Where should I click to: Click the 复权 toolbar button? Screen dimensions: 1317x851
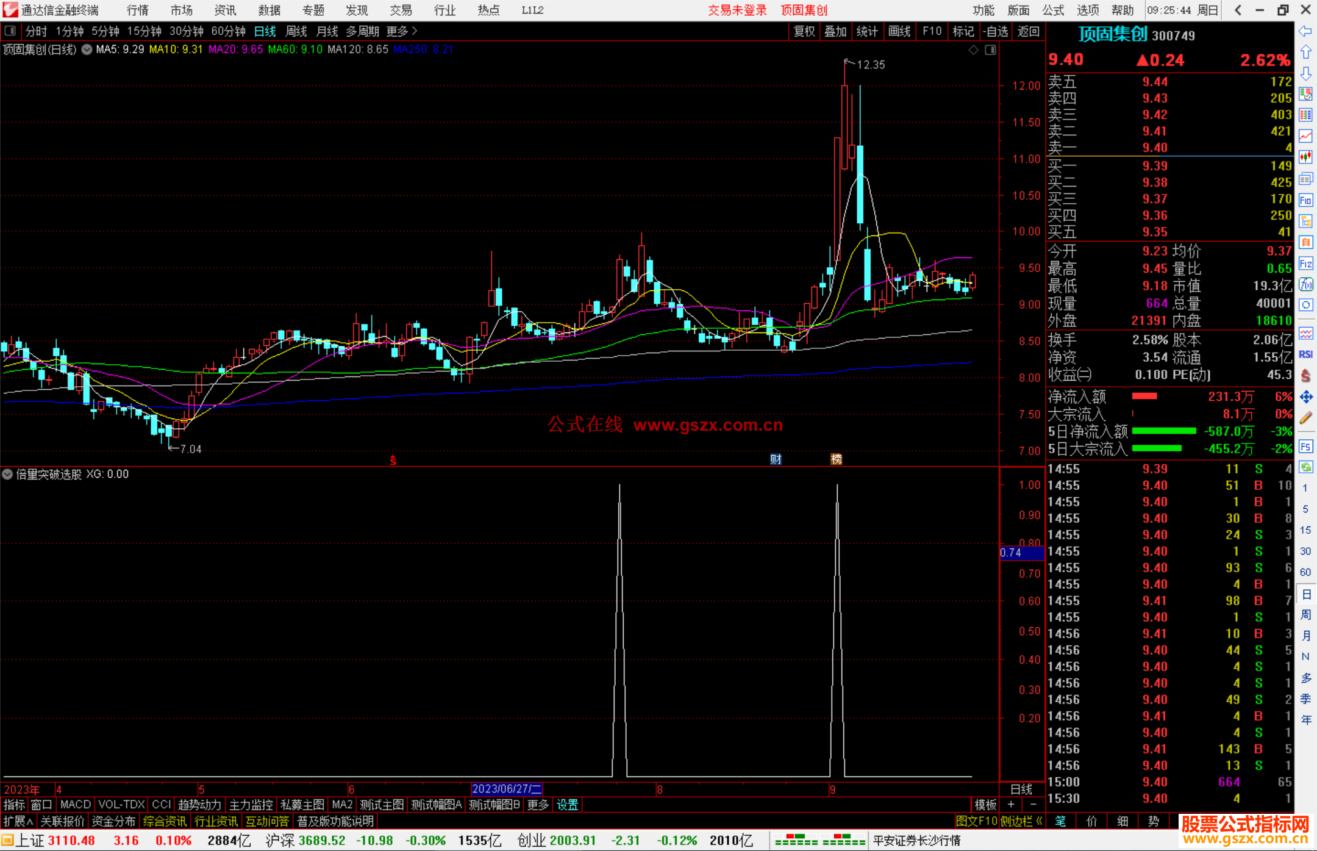[x=804, y=31]
